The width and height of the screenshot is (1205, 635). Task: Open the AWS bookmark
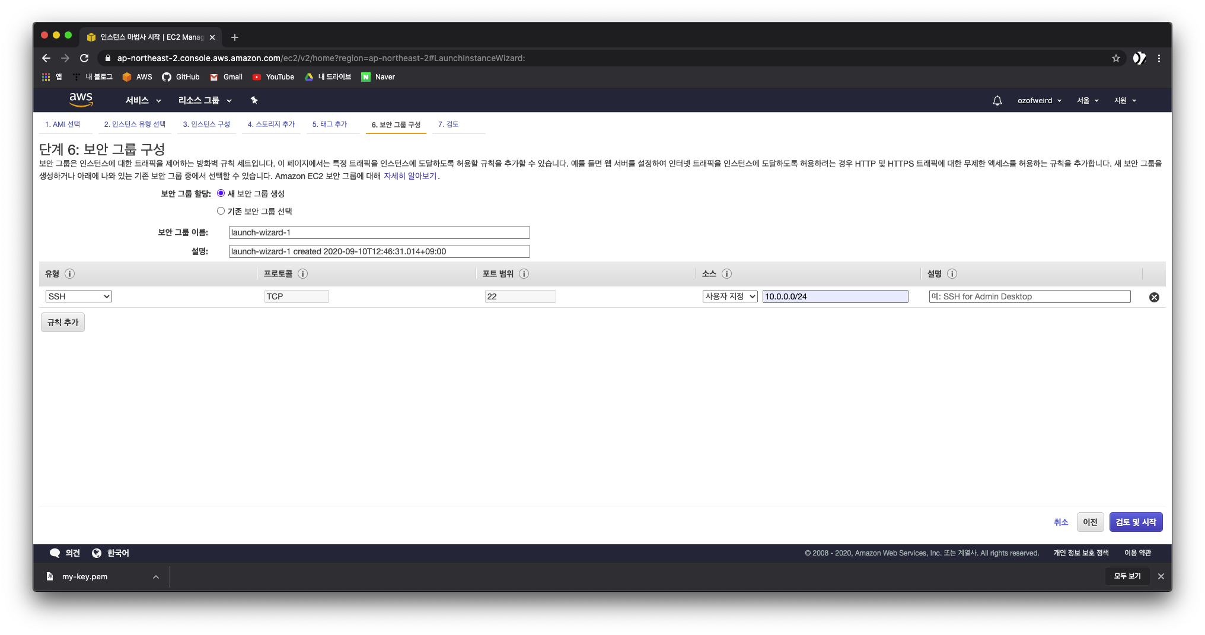[137, 77]
